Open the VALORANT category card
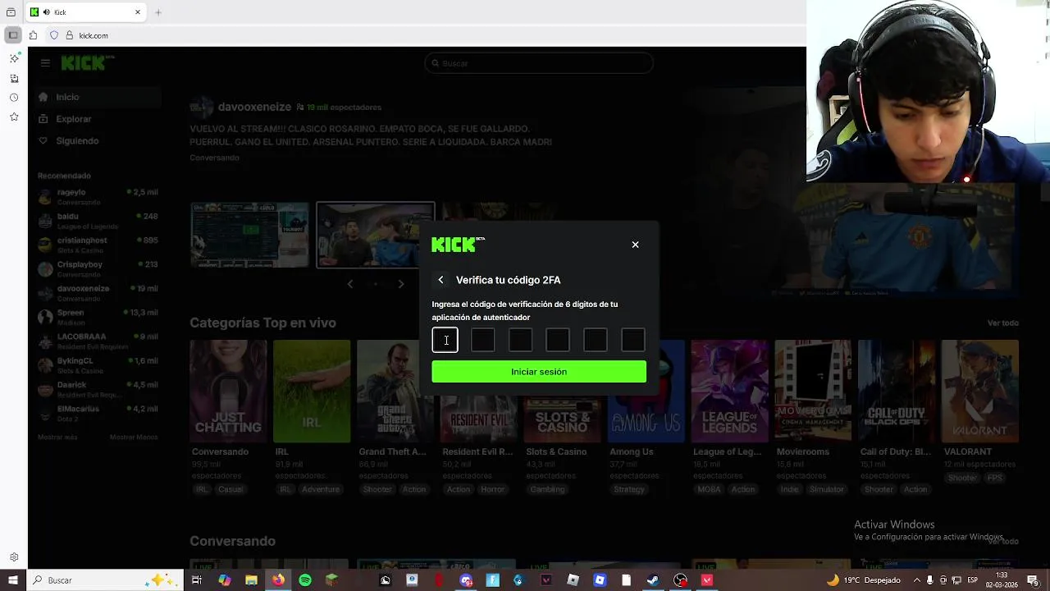This screenshot has width=1050, height=591. point(980,392)
